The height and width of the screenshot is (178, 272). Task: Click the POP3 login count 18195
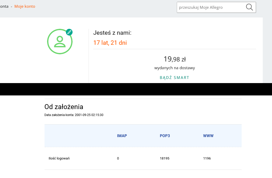pyautogui.click(x=164, y=158)
